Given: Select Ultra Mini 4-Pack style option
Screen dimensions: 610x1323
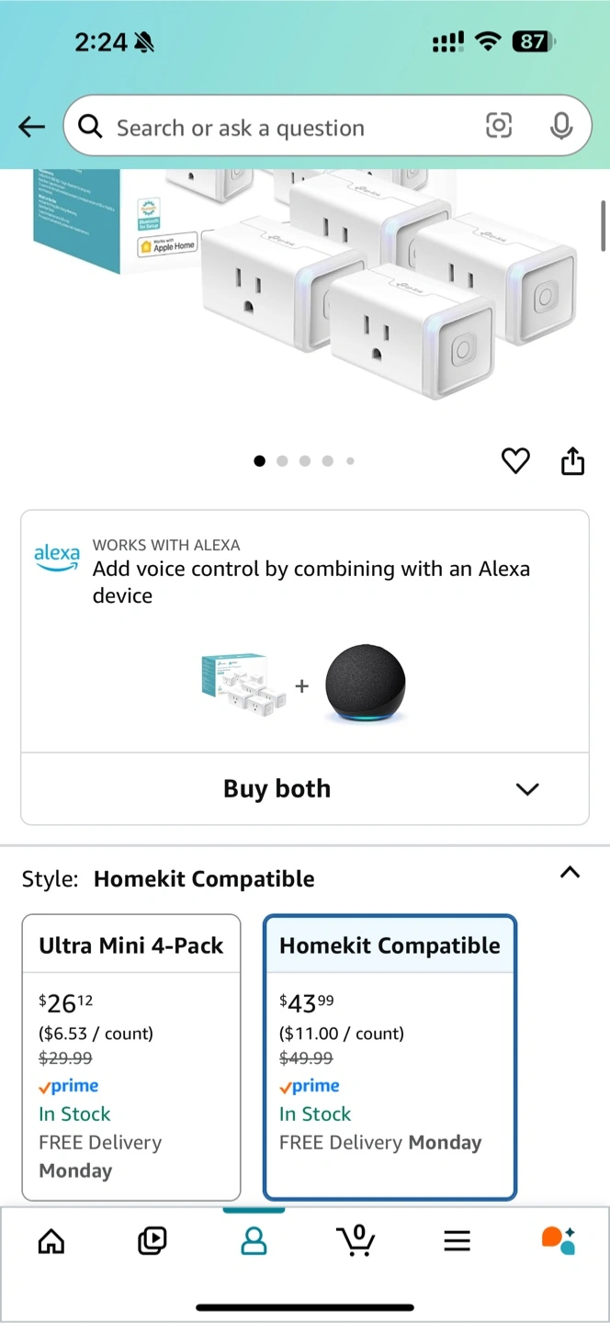Looking at the screenshot, I should click(131, 1057).
